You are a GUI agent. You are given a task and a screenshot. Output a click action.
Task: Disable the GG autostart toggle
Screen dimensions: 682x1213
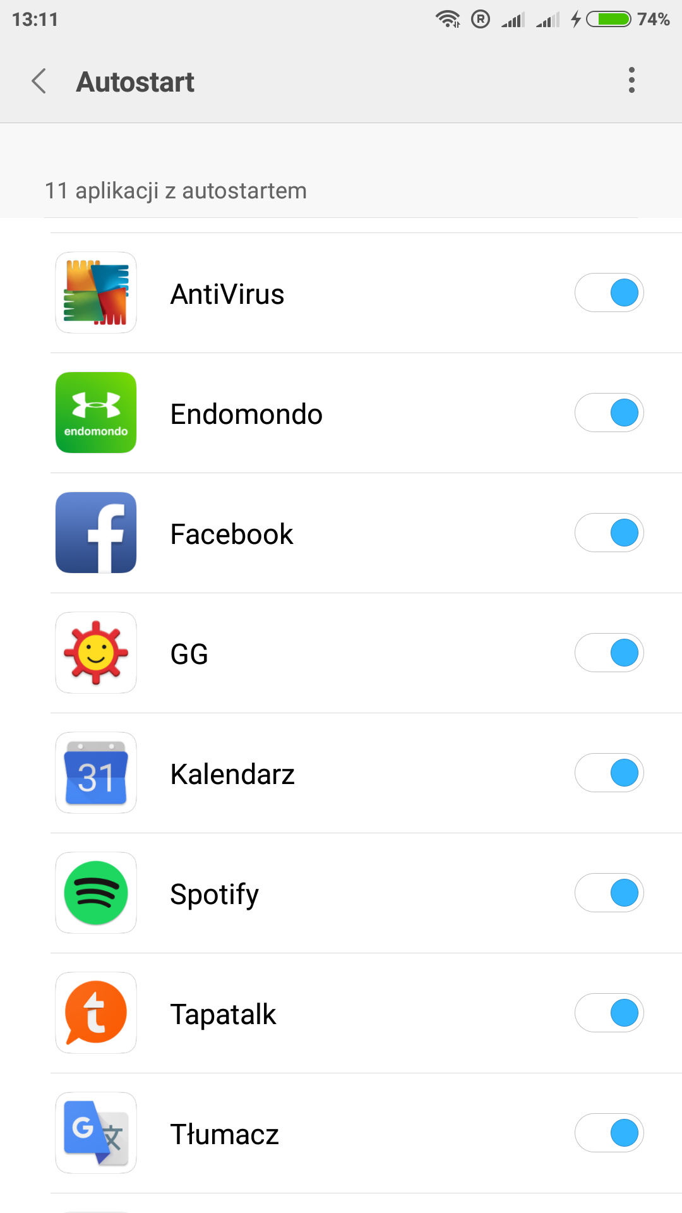click(x=609, y=653)
